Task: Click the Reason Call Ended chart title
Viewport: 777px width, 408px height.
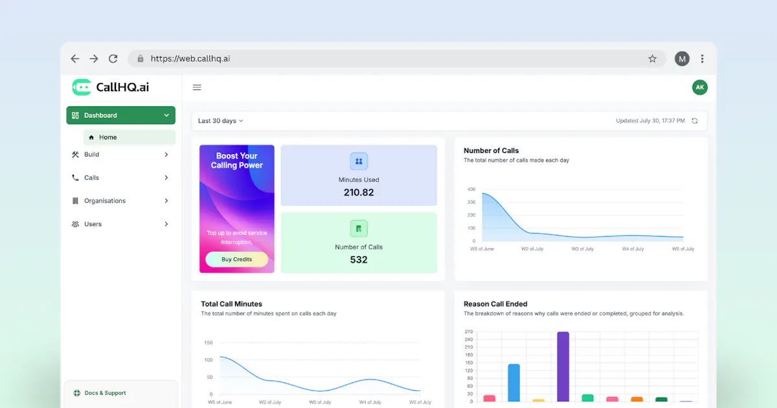Action: [x=495, y=304]
